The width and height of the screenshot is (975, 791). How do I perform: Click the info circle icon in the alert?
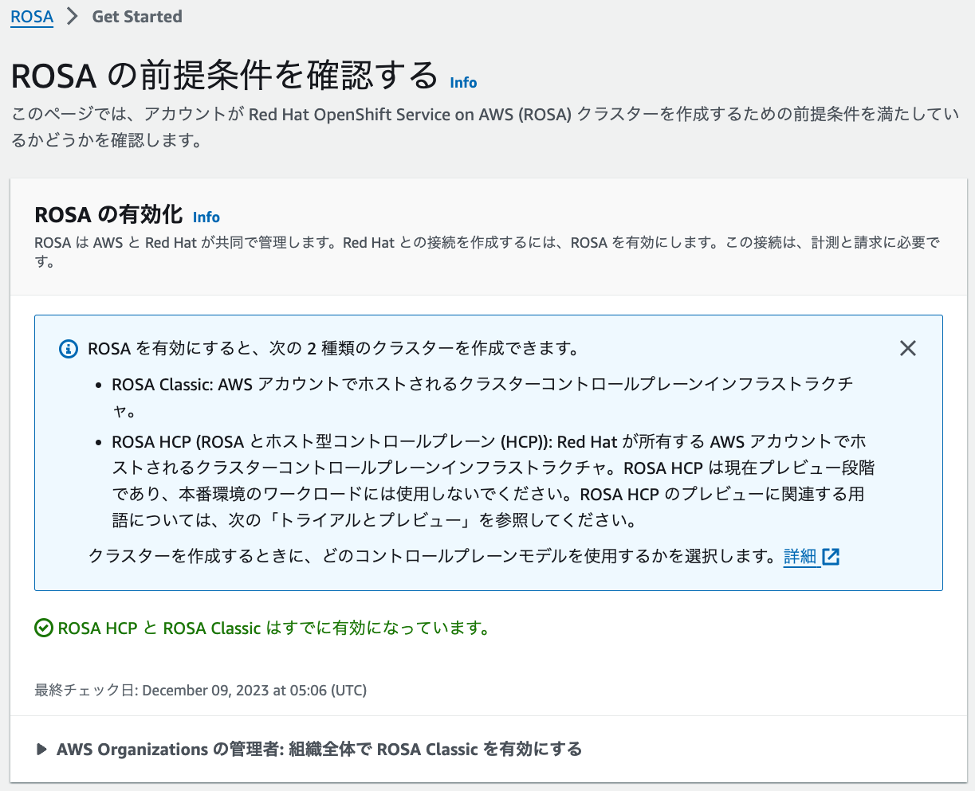pyautogui.click(x=69, y=349)
